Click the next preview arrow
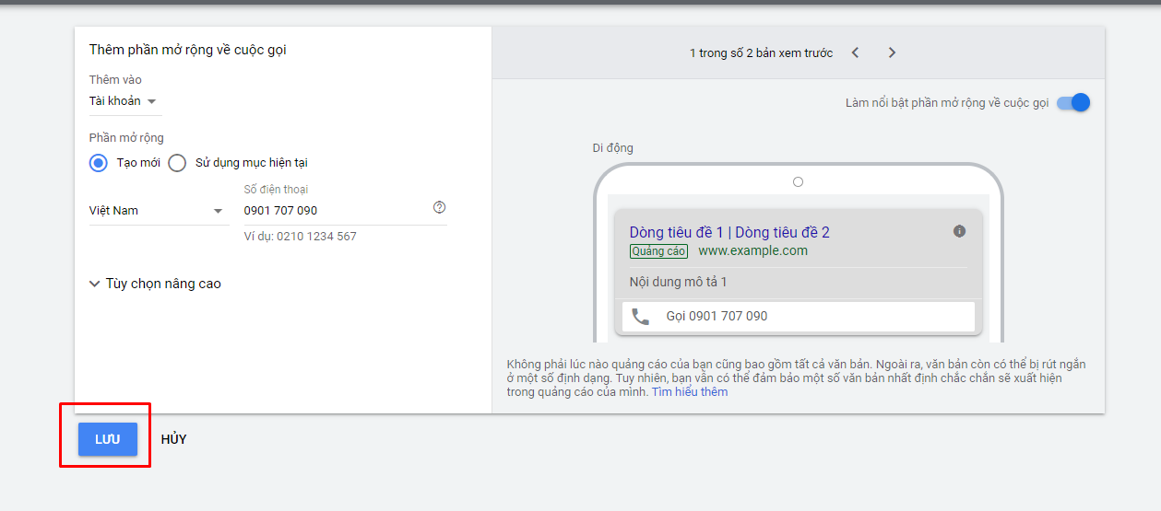This screenshot has height=511, width=1161. (892, 52)
